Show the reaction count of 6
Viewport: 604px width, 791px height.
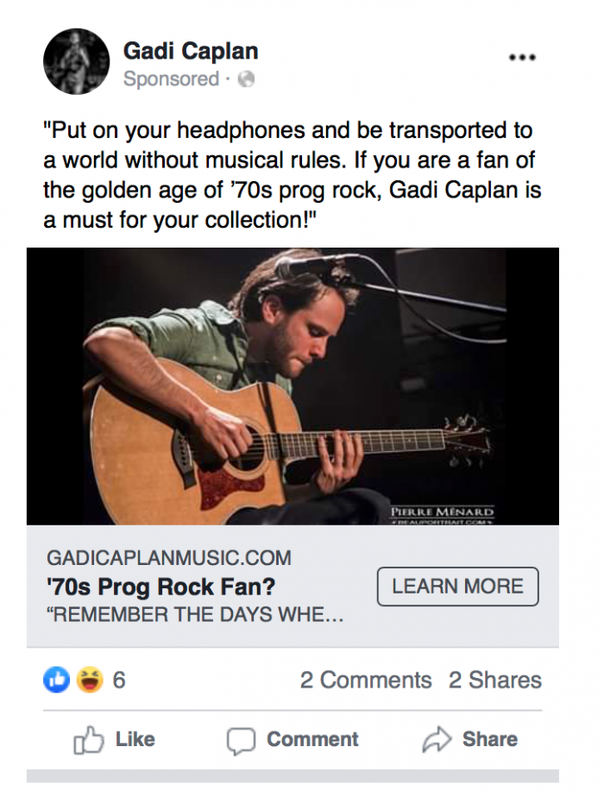point(119,680)
